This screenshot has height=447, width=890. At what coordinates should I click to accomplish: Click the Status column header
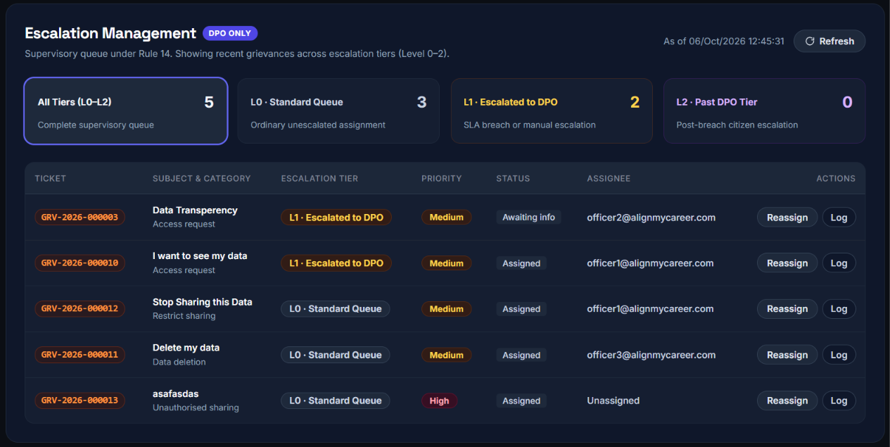click(x=513, y=179)
